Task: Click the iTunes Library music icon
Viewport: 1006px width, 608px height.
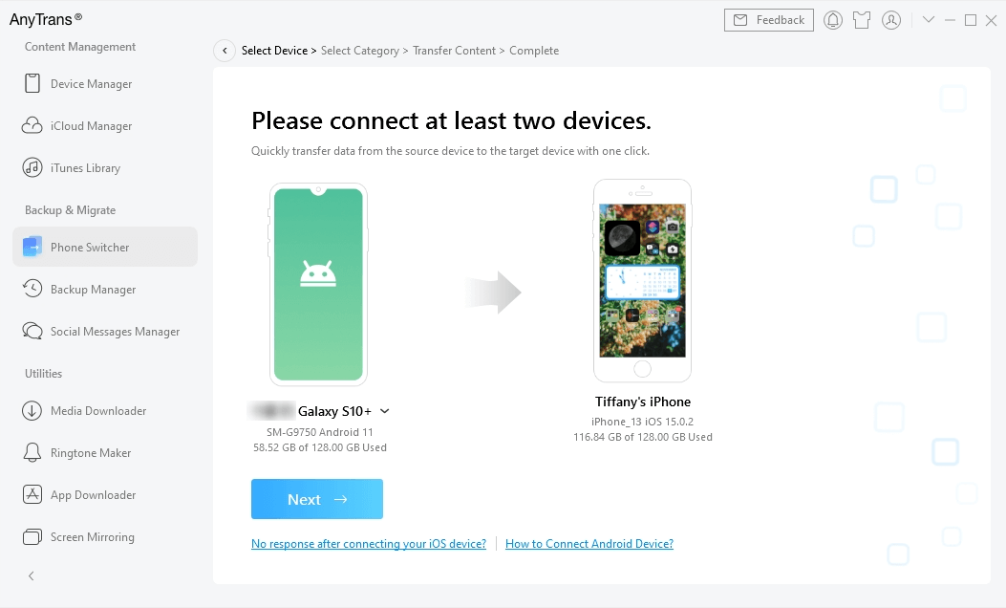Action: (32, 168)
